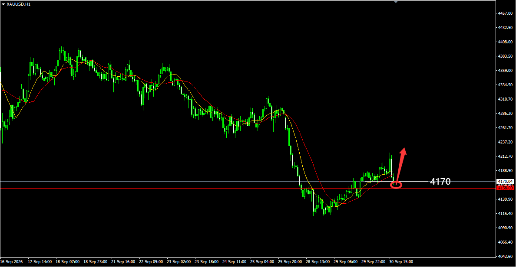This screenshot has height=267, width=516.
Task: Click the 18 Sep 23:00 time label
Action: point(96,262)
